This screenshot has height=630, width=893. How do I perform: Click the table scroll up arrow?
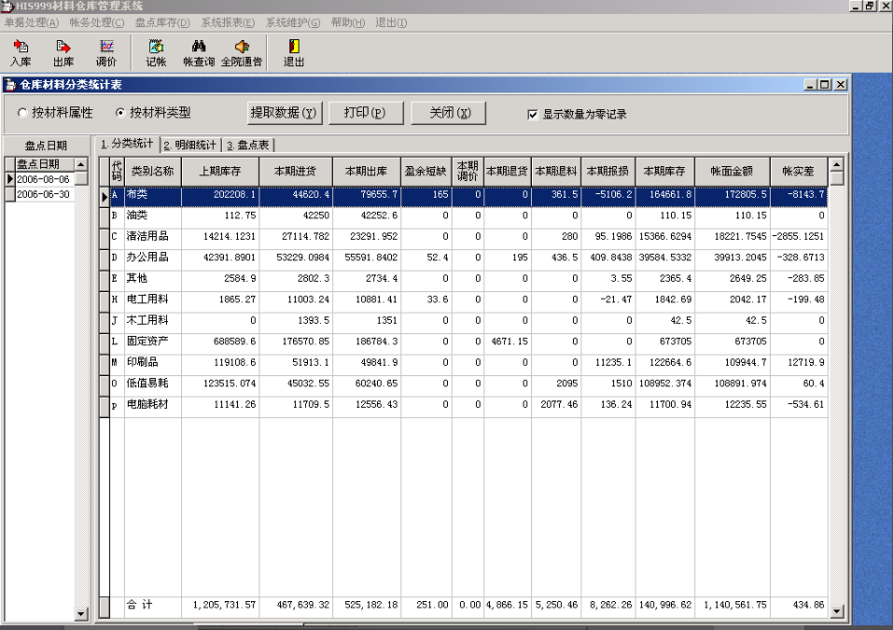tap(837, 164)
